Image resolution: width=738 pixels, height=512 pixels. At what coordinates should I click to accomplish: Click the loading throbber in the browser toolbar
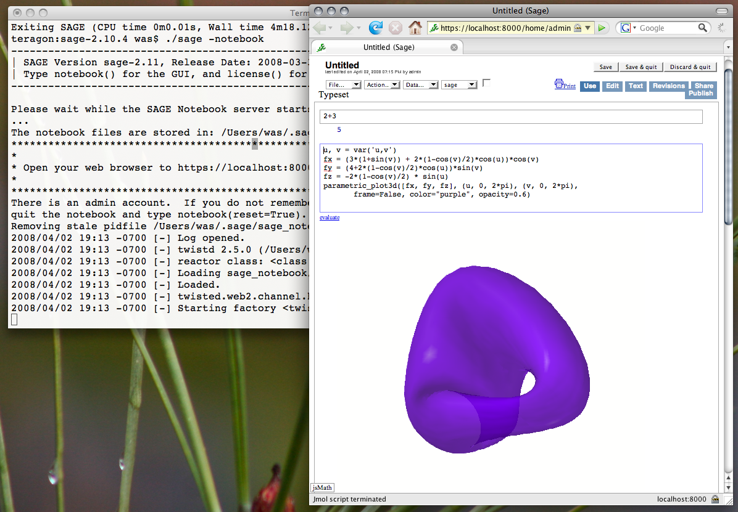pos(721,28)
